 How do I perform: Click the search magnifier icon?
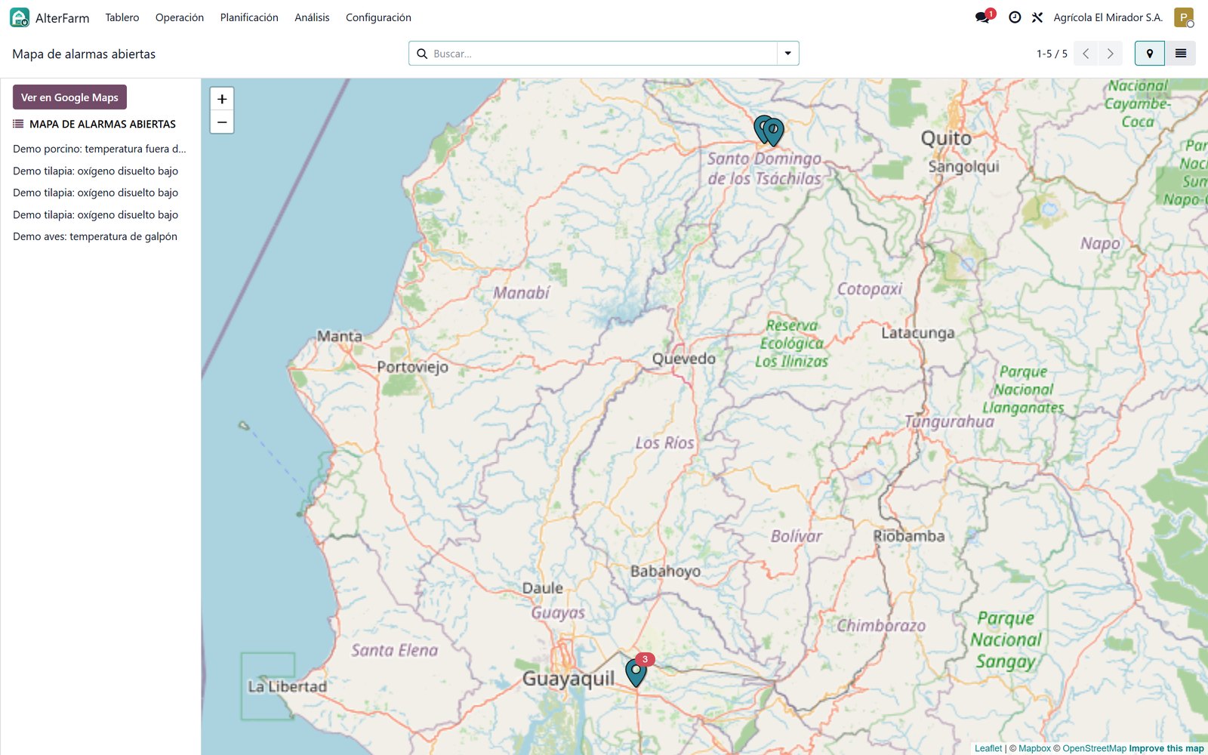pyautogui.click(x=422, y=54)
